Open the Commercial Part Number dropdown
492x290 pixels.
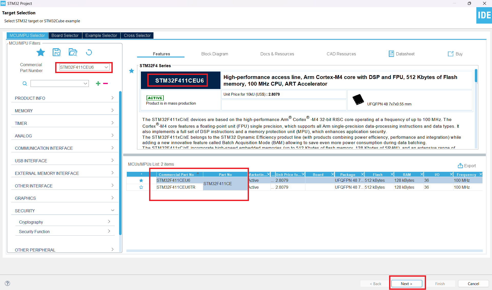(106, 67)
